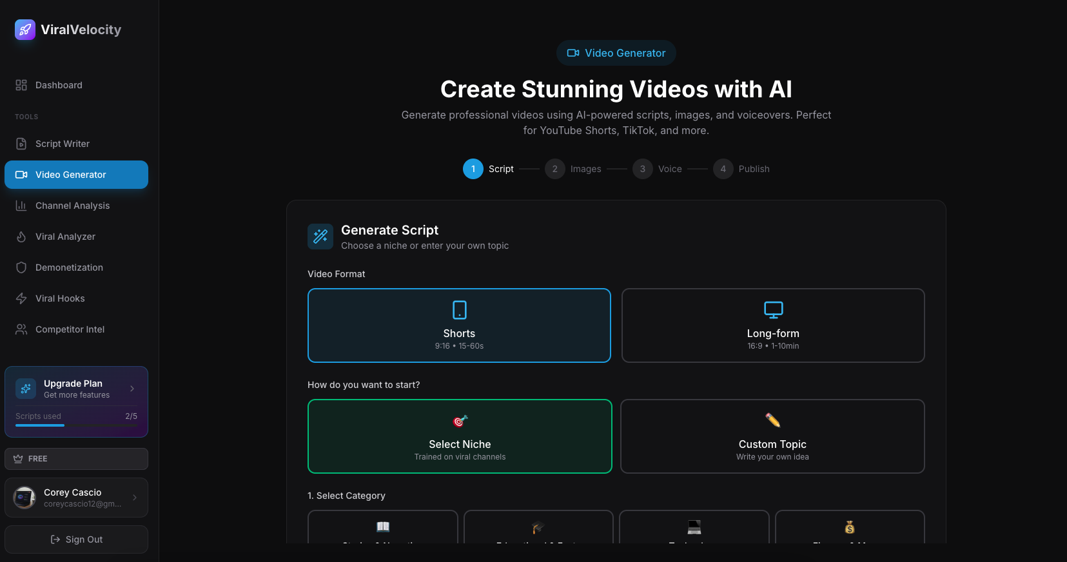Click the Video Generator header badge

616,53
